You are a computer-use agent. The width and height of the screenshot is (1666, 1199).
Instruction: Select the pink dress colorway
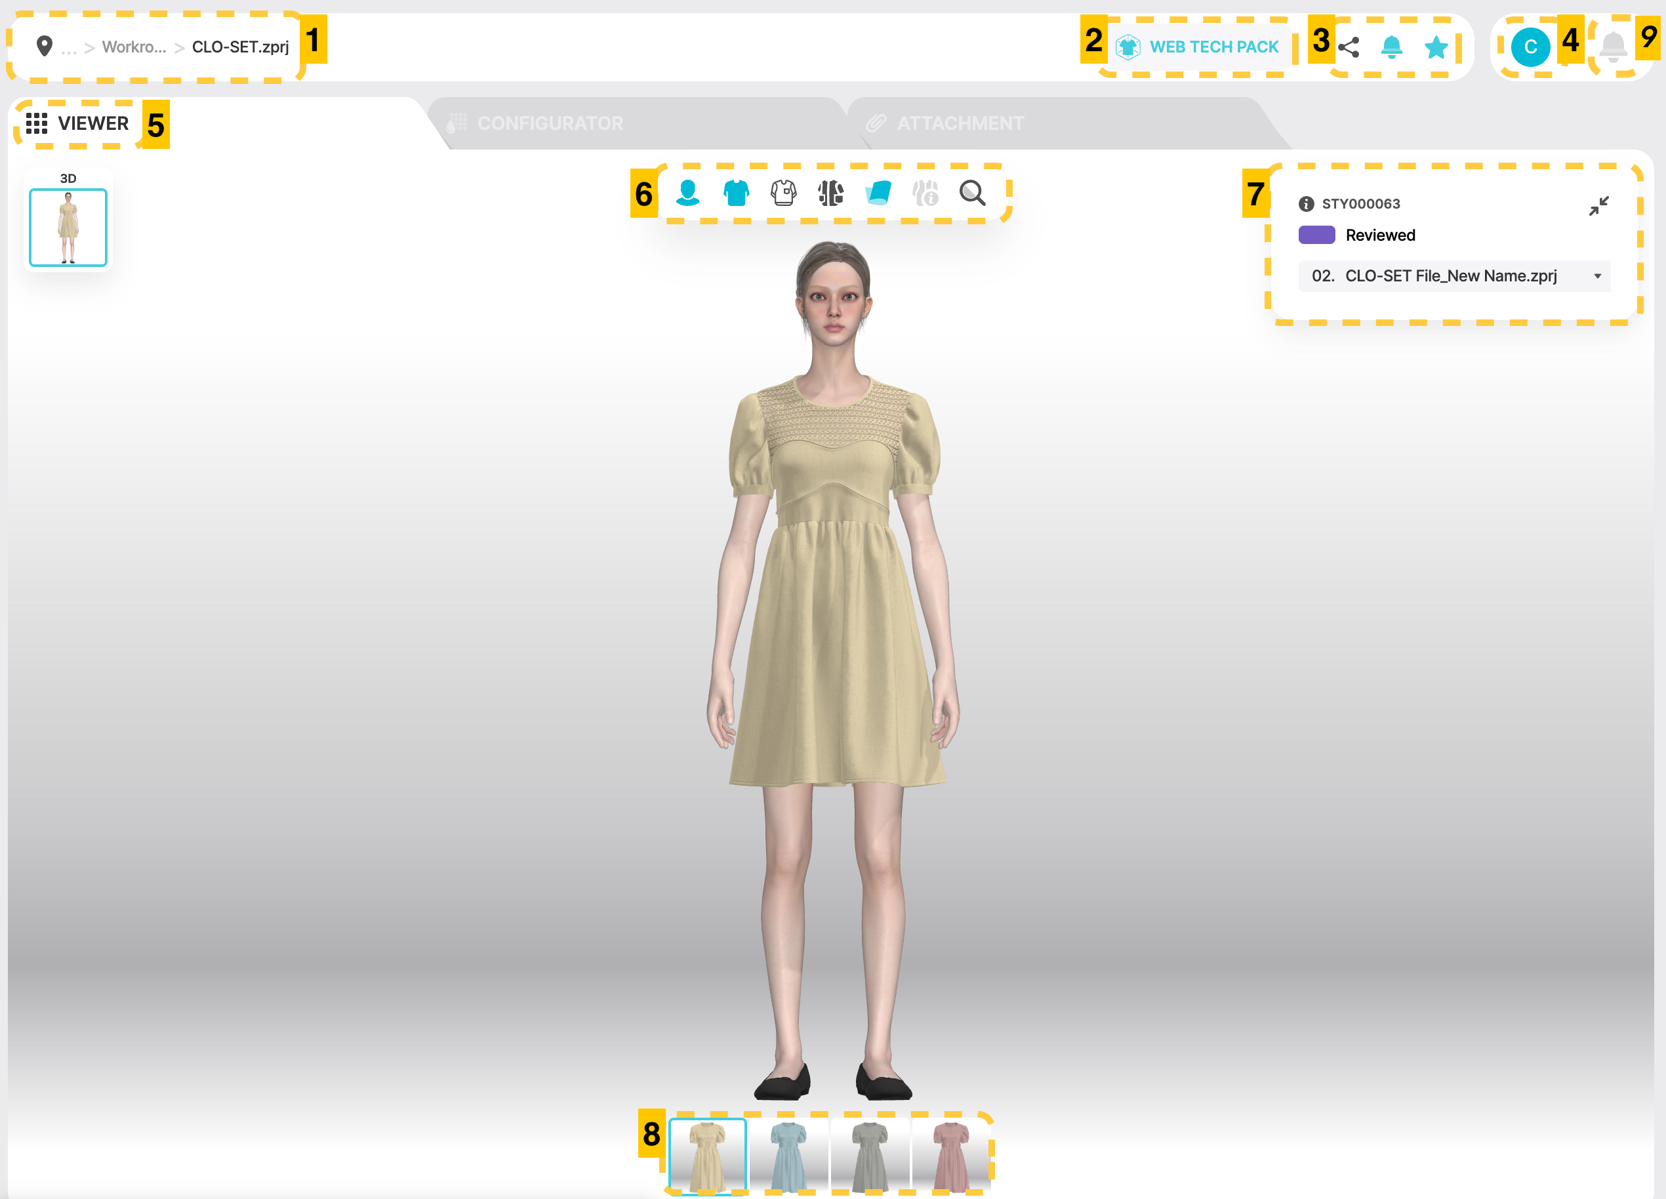pos(951,1156)
